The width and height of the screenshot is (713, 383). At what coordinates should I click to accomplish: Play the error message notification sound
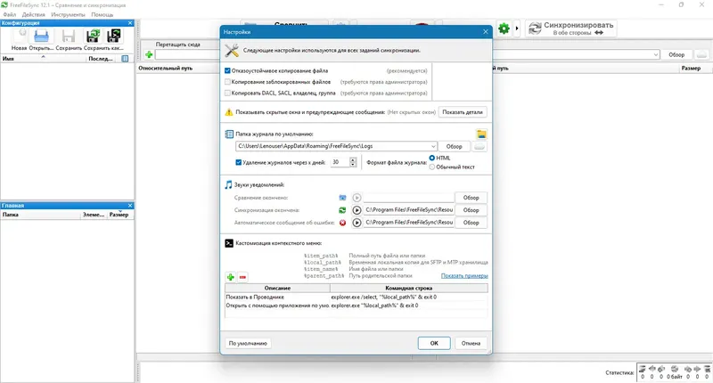[356, 223]
